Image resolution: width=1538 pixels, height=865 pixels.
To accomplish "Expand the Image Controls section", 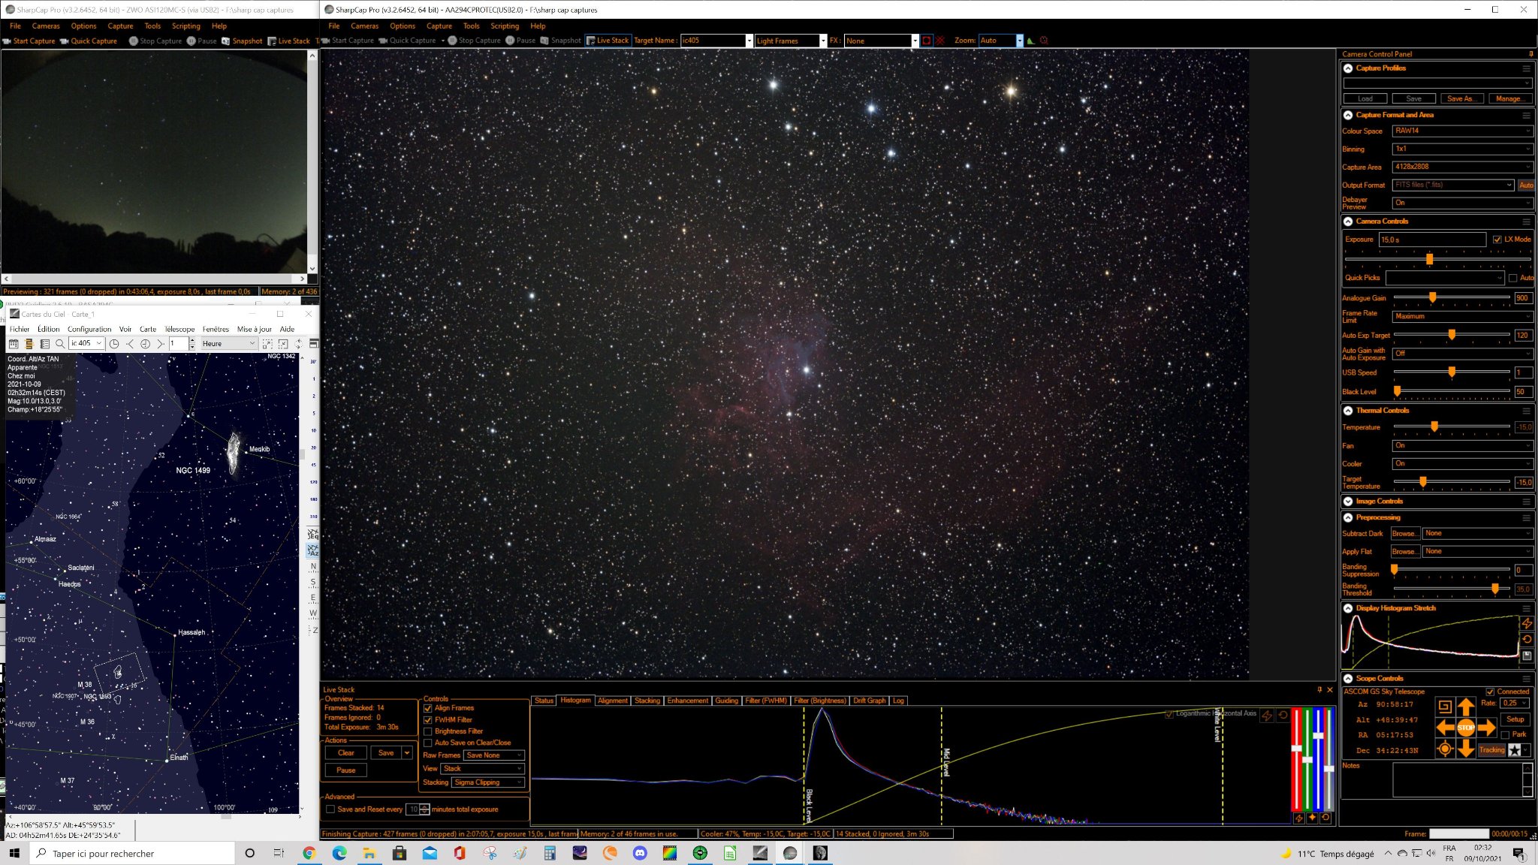I will coord(1349,502).
